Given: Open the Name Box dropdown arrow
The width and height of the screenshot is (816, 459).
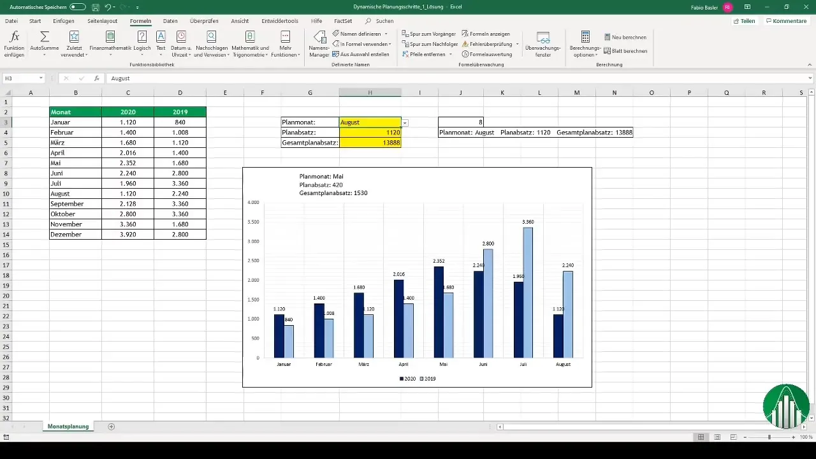Looking at the screenshot, I should pos(41,78).
